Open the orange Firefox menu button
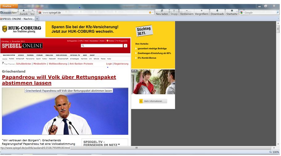 pyautogui.click(x=9, y=6)
